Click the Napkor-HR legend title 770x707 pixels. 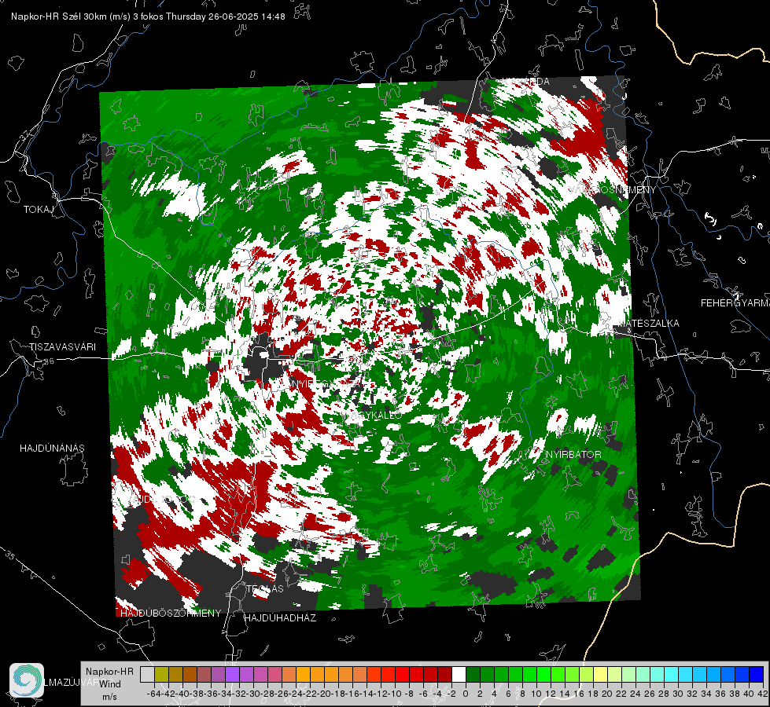(109, 671)
